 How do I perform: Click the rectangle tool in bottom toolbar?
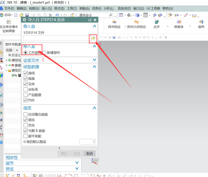93,176
